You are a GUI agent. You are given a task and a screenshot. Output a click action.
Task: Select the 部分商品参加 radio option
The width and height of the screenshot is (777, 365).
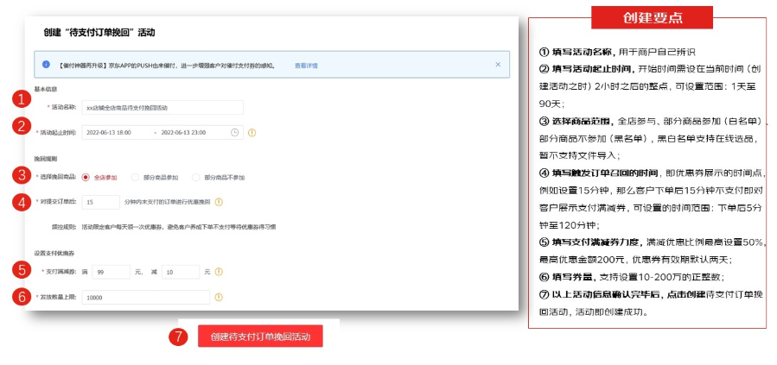135,177
